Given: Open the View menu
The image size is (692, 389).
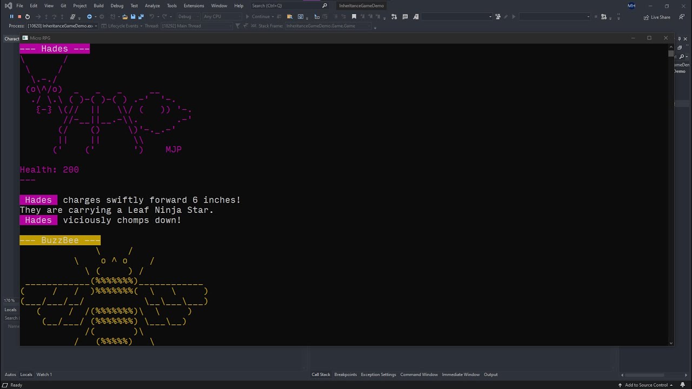Looking at the screenshot, I should coord(49,5).
